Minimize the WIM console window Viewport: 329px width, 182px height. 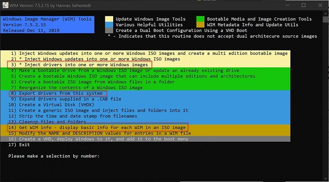tap(287, 5)
